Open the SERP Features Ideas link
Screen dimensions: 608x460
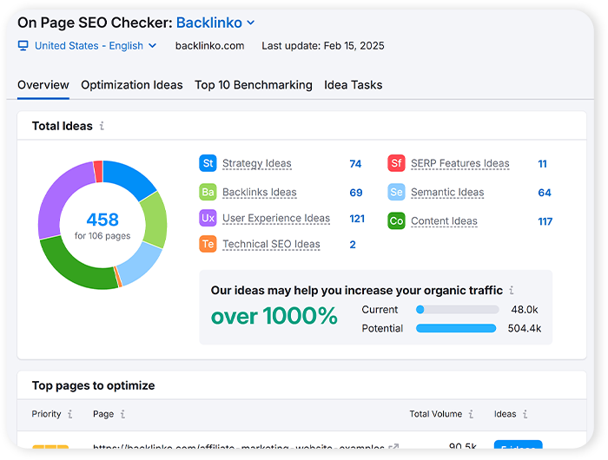click(459, 163)
